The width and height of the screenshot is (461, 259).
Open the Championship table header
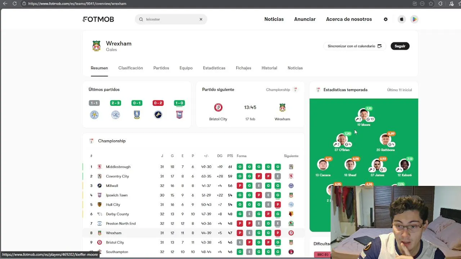tap(112, 141)
